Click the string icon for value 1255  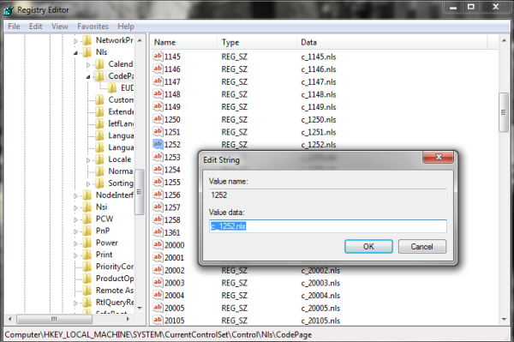tap(158, 182)
